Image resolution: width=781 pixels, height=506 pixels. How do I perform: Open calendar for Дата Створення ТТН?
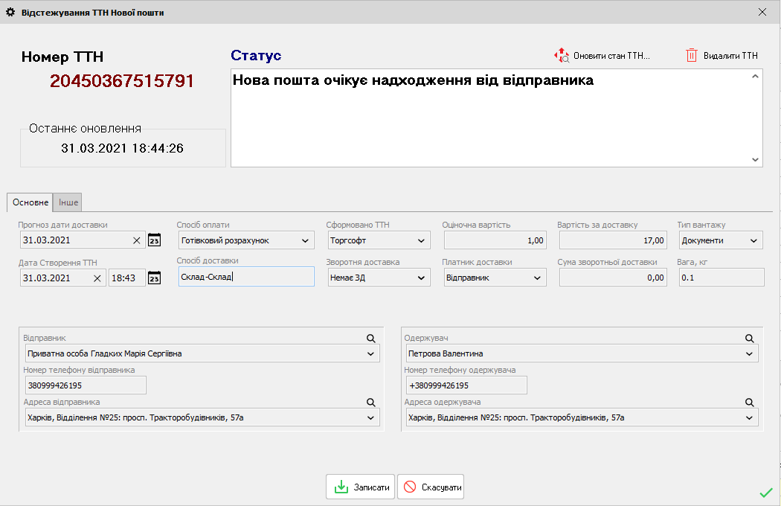coord(153,276)
